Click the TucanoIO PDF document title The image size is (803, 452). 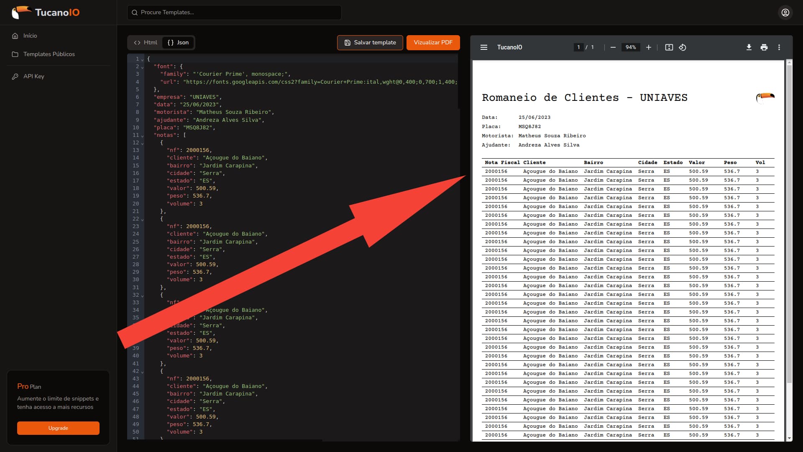509,47
